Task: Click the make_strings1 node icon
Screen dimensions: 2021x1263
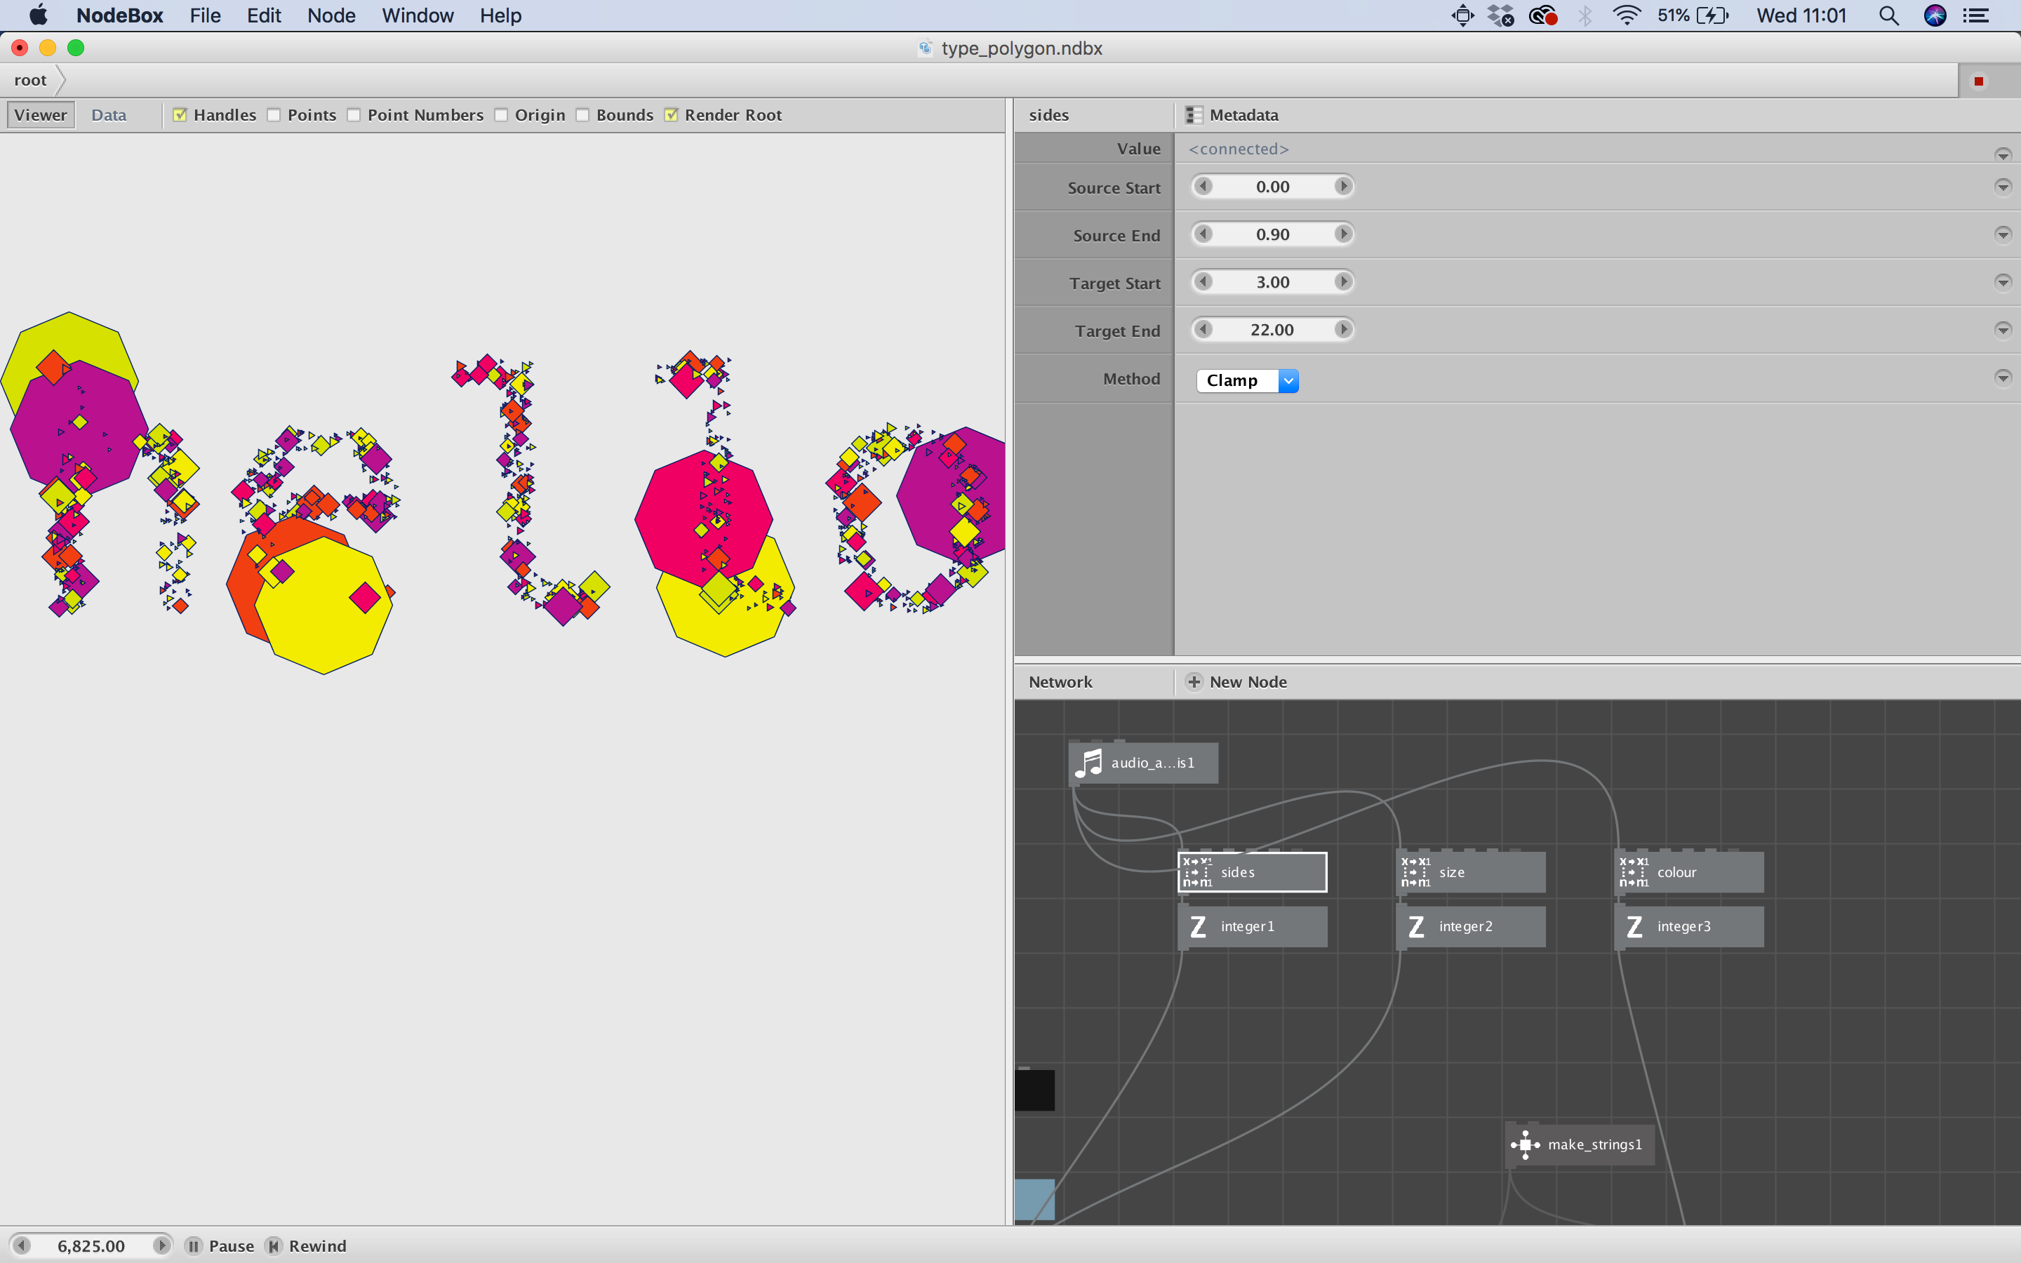Action: coord(1525,1144)
